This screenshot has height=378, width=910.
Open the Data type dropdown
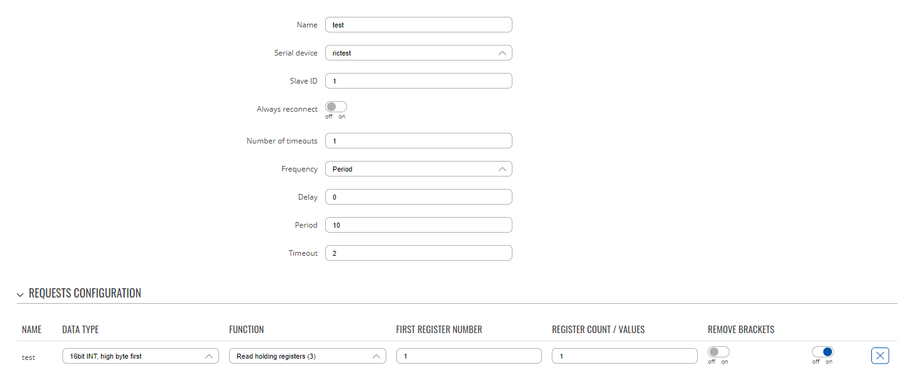tap(140, 356)
